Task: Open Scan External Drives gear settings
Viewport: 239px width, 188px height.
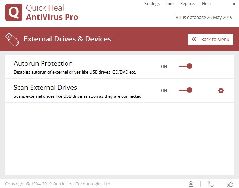Action: click(221, 91)
